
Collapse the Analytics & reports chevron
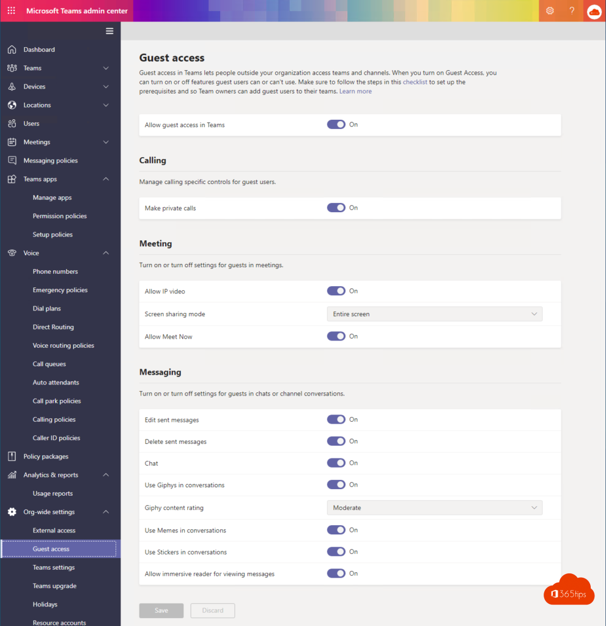pyautogui.click(x=106, y=474)
